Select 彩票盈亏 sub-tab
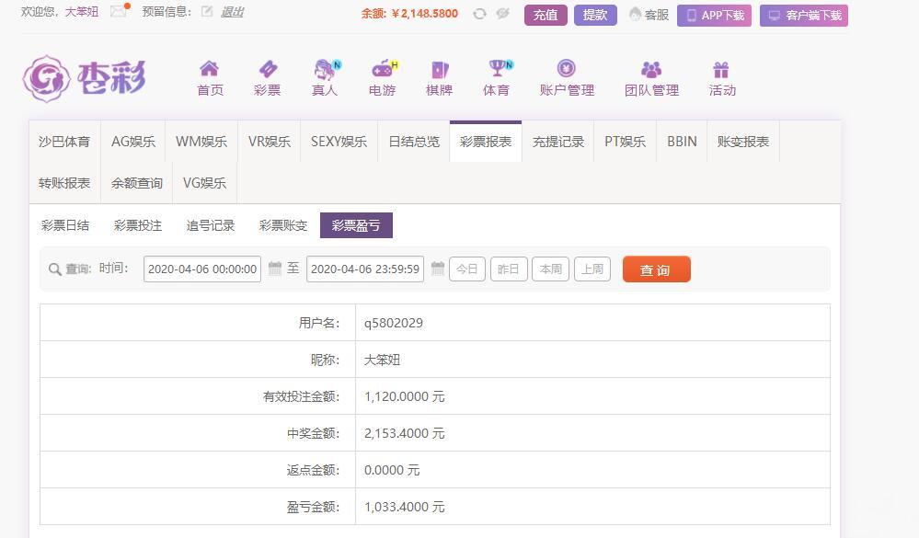The width and height of the screenshot is (919, 538). pyautogui.click(x=356, y=225)
